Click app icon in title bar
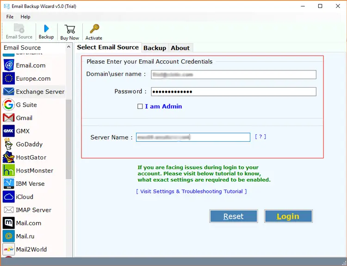347x266 pixels. pyautogui.click(x=6, y=6)
